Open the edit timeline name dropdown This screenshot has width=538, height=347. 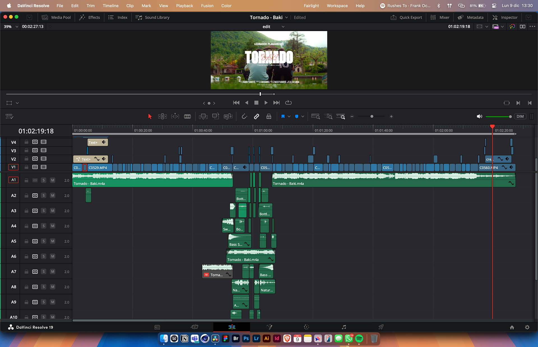click(283, 27)
